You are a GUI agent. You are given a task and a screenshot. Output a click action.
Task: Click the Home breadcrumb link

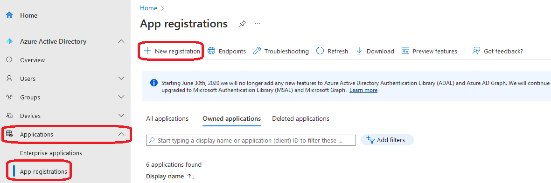pyautogui.click(x=148, y=8)
